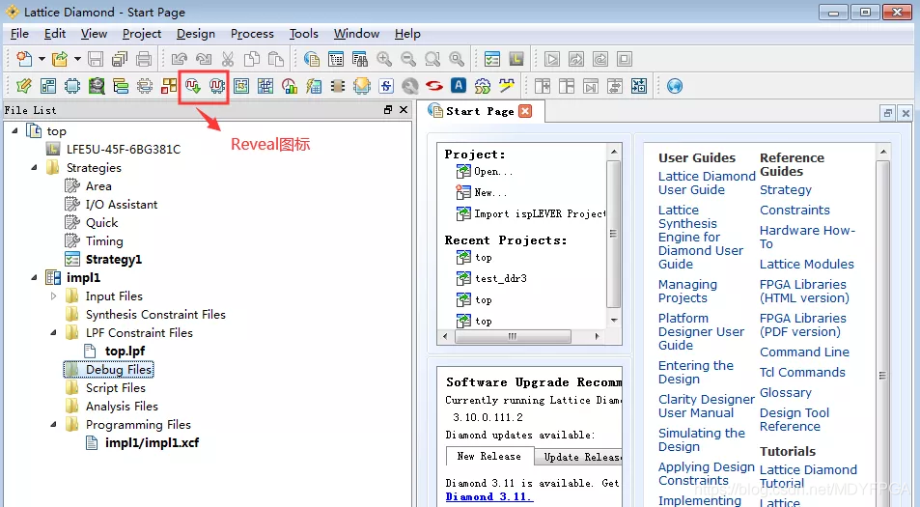Collapse the Strategies tree node
The height and width of the screenshot is (507, 920).
34,168
